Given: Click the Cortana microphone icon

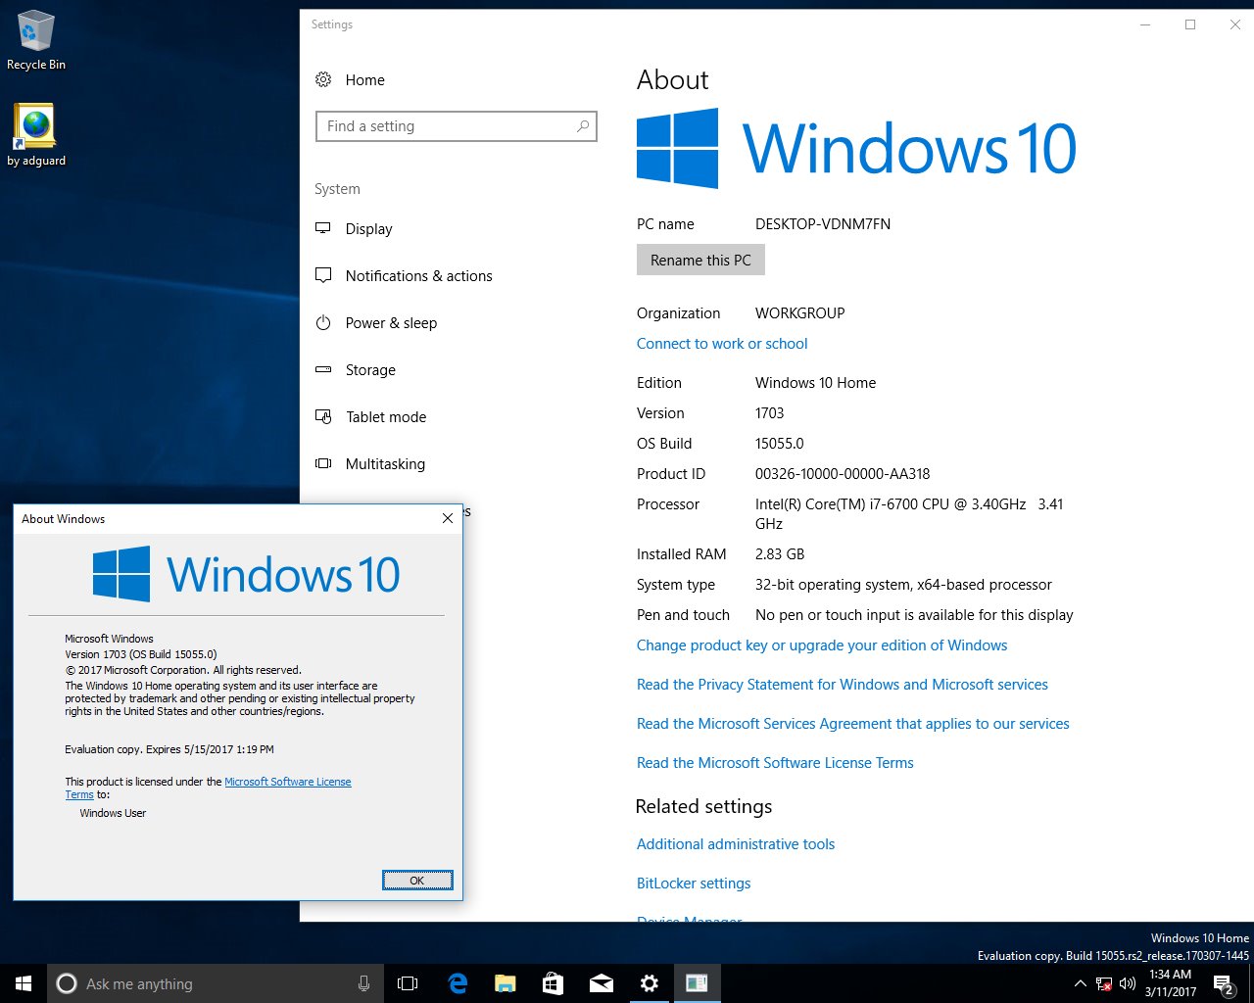Looking at the screenshot, I should [363, 983].
